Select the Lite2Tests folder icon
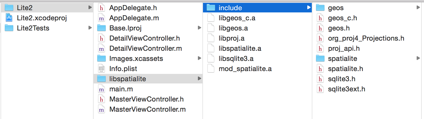Image resolution: width=424 pixels, height=119 pixels. (x=9, y=28)
